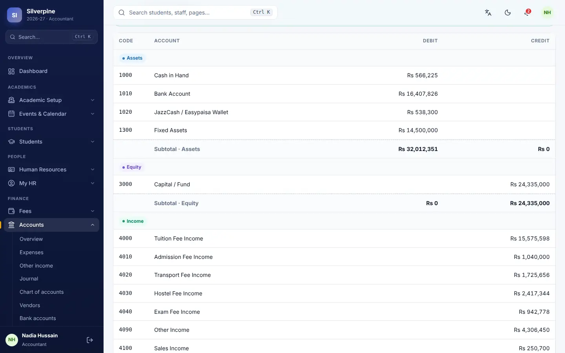The image size is (565, 353).
Task: Click the Silverpine SI logo
Action: click(x=15, y=15)
